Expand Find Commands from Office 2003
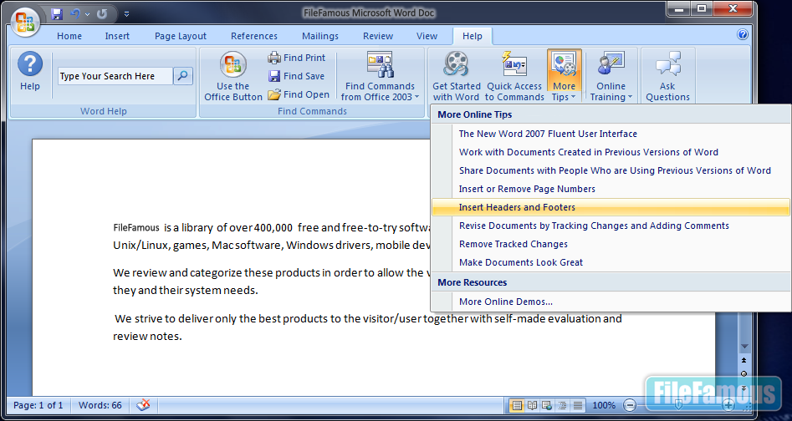Screen dimensions: 792x421 coord(380,76)
